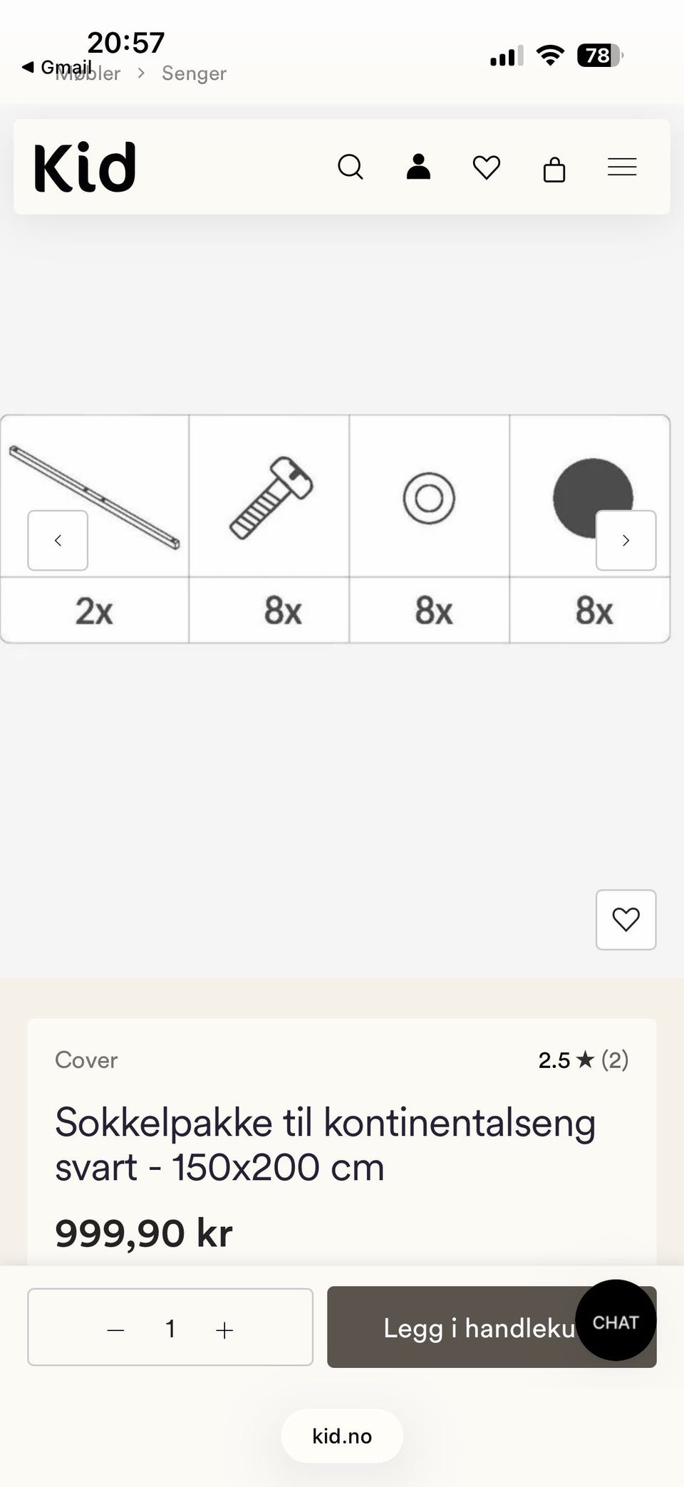
Task: Open the shopping bag icon
Action: pyautogui.click(x=554, y=169)
